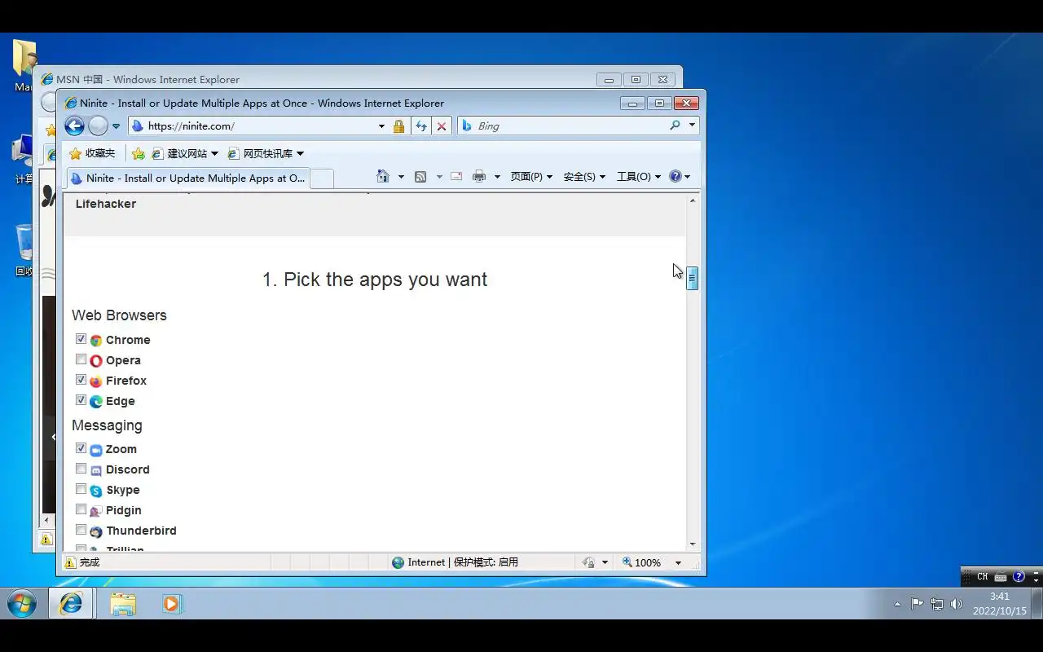Open the 页面(P) menu
Viewport: 1043px width, 652px height.
coord(531,177)
